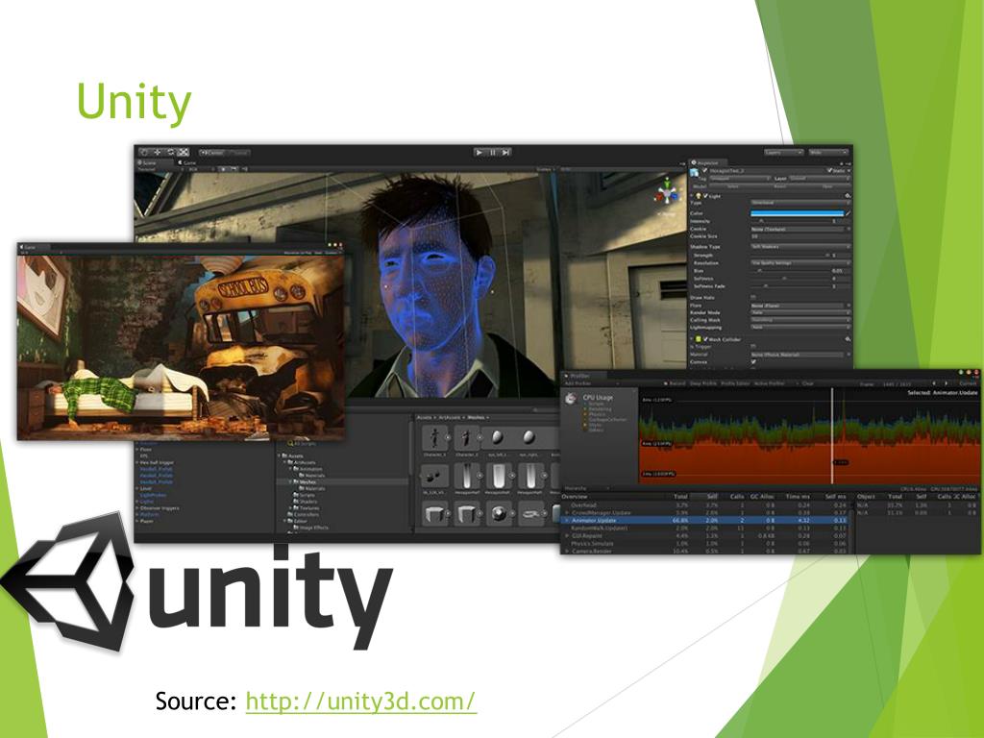The height and width of the screenshot is (738, 984).
Task: Open the Layout dropdown beside Layers
Action: [x=827, y=153]
